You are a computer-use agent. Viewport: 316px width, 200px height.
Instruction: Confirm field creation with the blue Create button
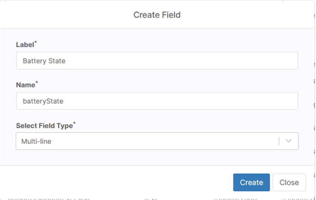pos(251,182)
